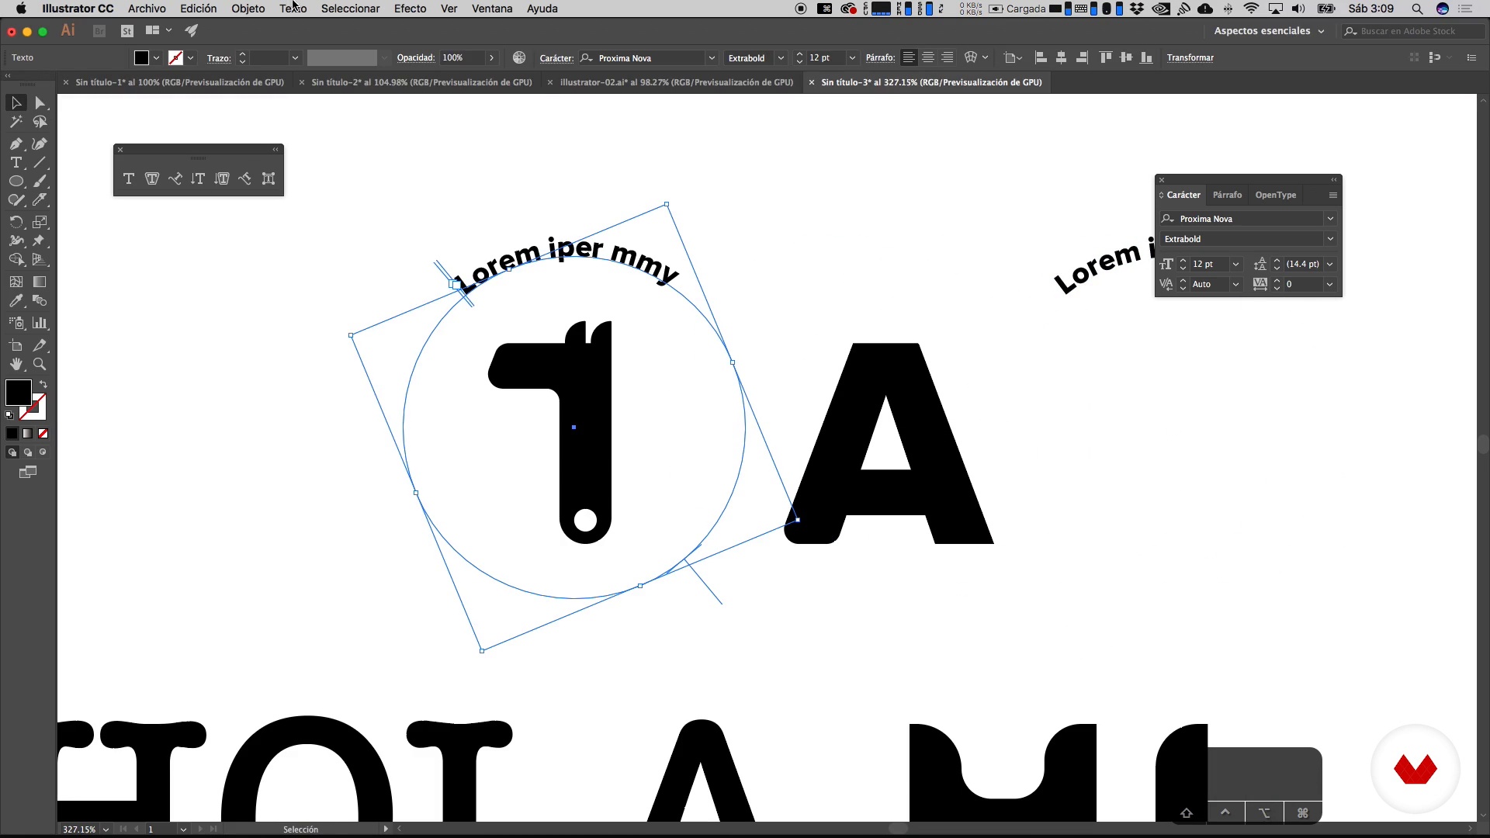Align paragraph text right
This screenshot has height=838, width=1490.
948,57
